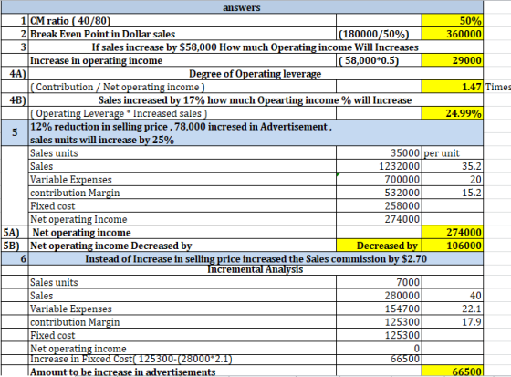Click the "35000" sales units value
Viewport: 511px width, 377px height.
379,153
